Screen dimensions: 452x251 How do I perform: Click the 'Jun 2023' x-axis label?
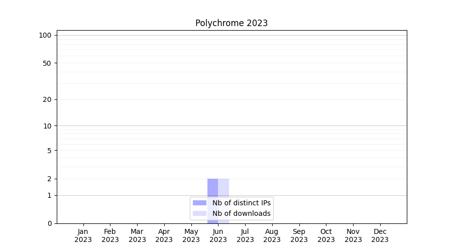click(218, 235)
